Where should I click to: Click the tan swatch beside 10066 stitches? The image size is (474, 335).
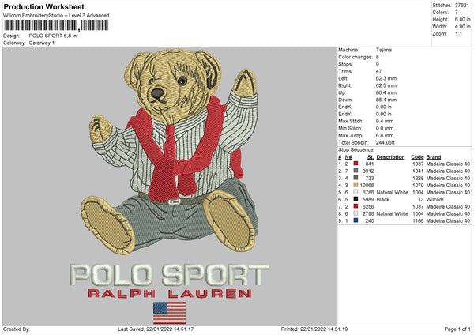(355, 185)
